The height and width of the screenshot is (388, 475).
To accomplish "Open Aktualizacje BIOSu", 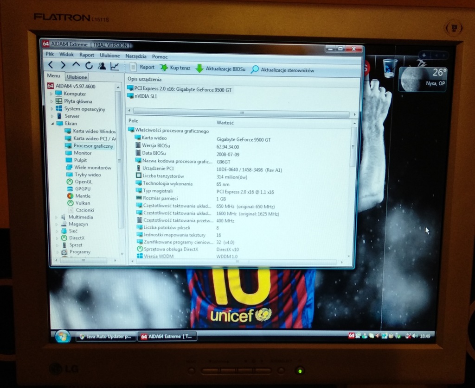I will point(220,69).
